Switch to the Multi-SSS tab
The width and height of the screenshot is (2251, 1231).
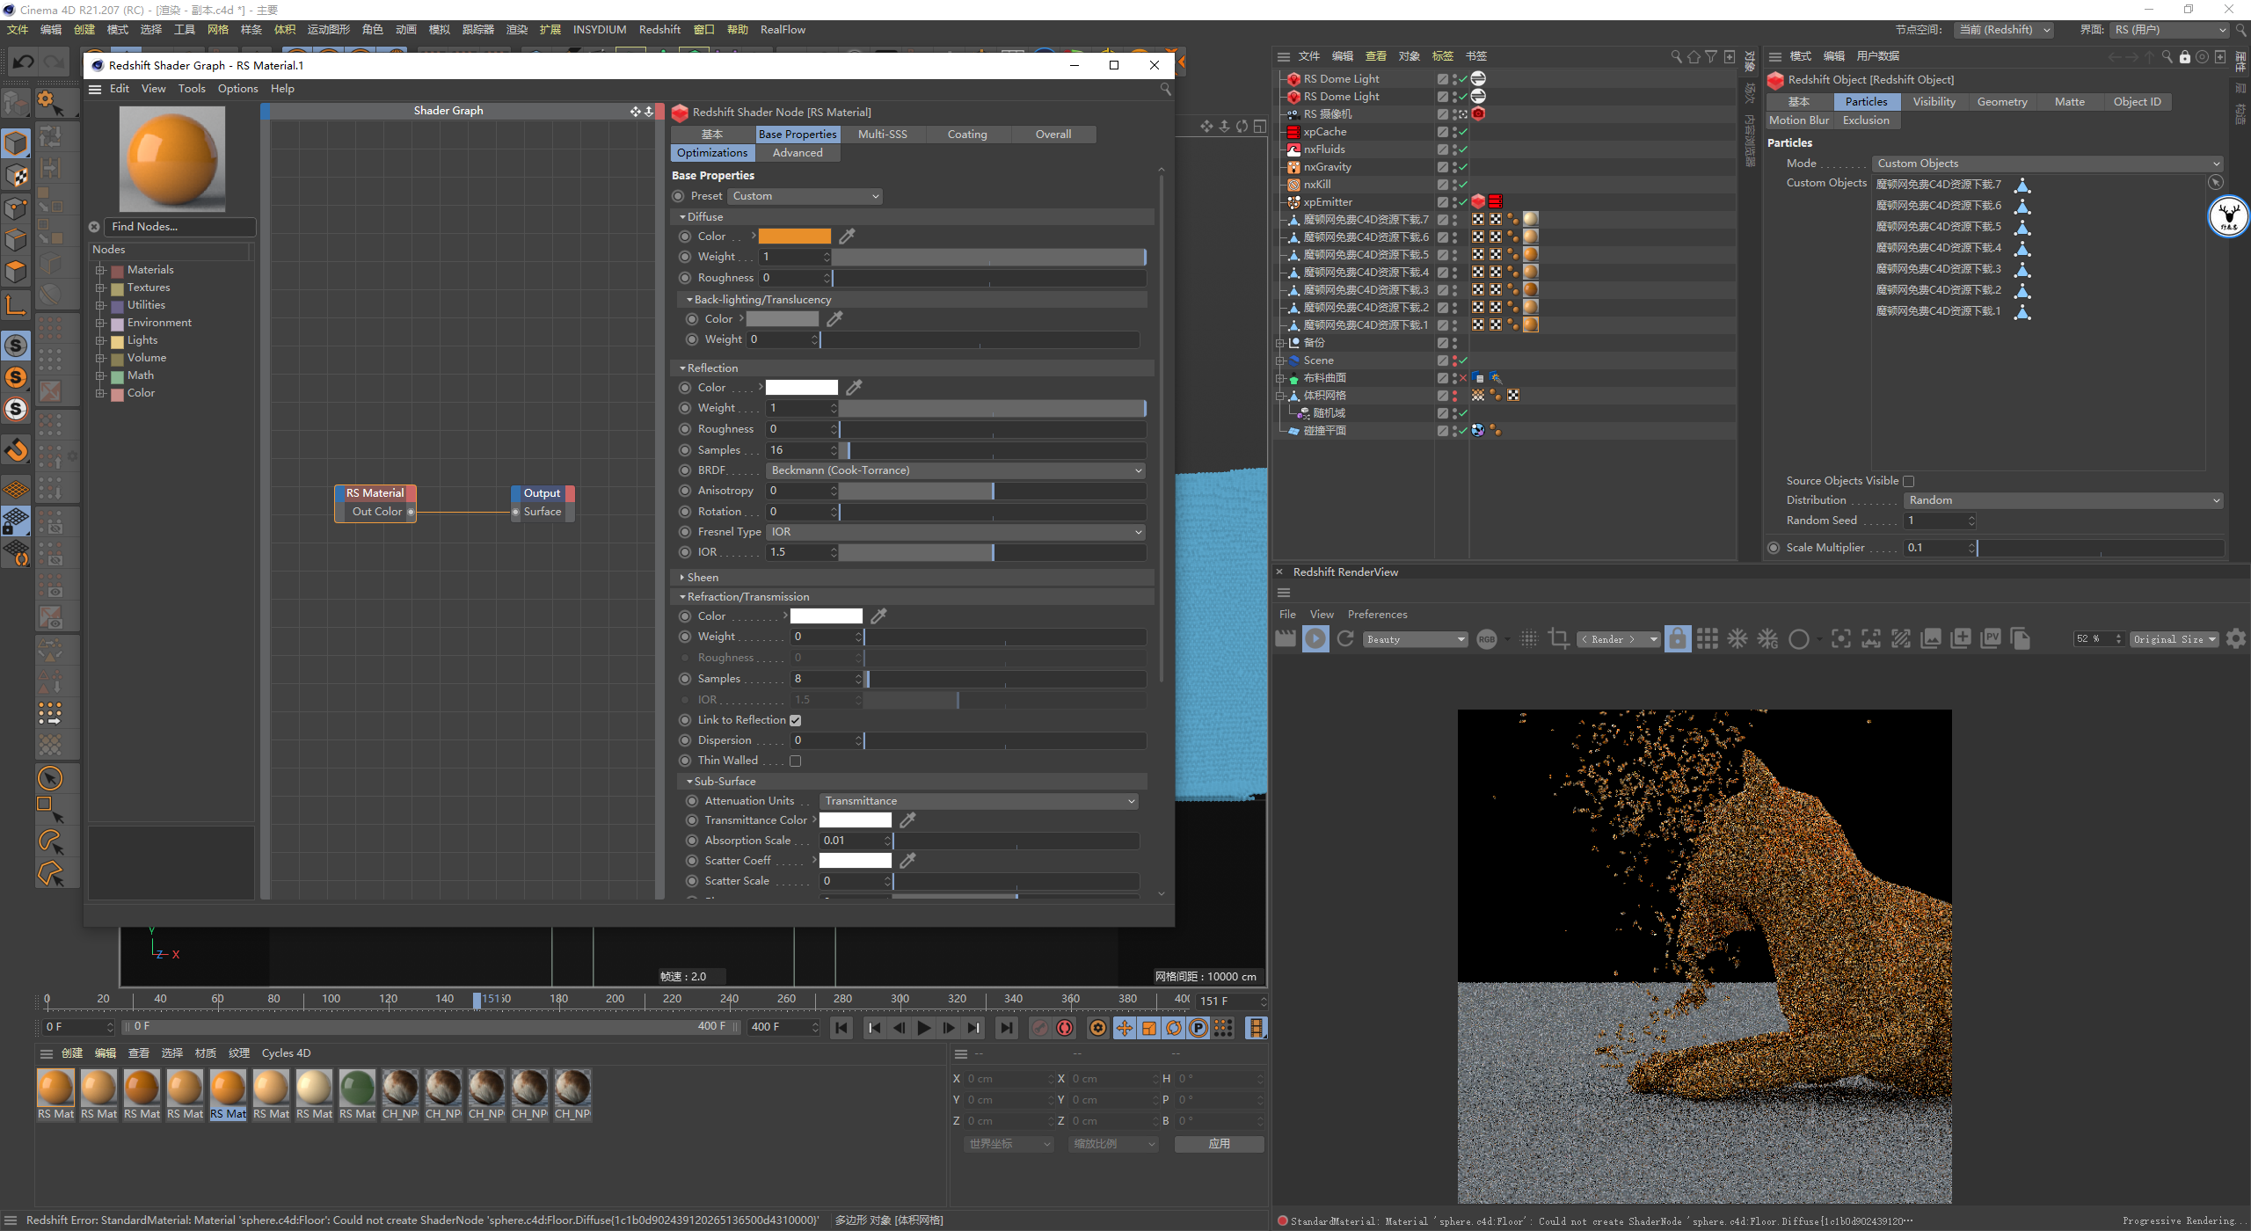pos(882,135)
